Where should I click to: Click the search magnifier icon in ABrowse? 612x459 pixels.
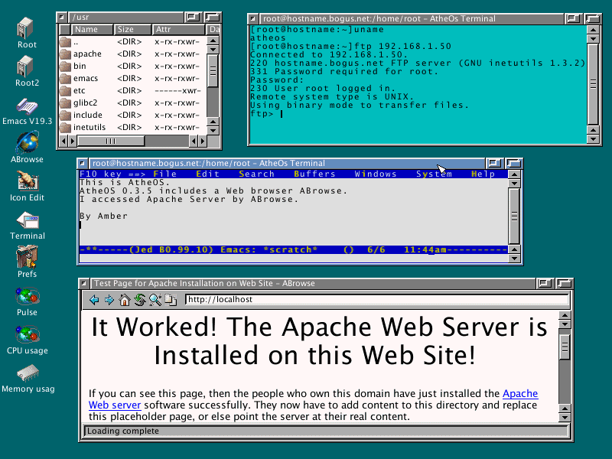tap(155, 300)
